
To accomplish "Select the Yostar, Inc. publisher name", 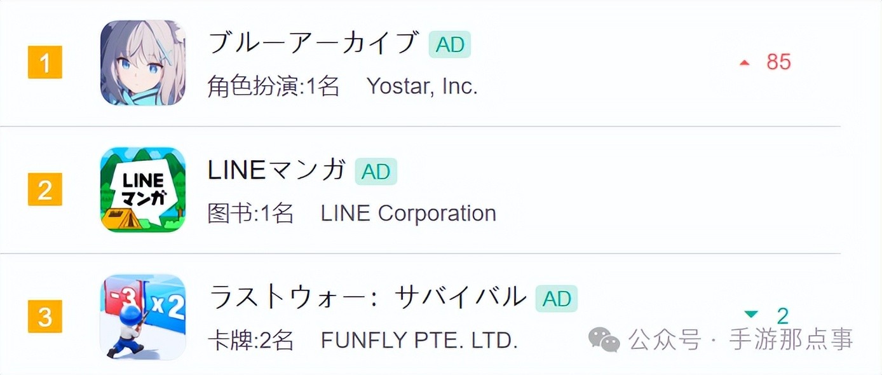I will (422, 86).
